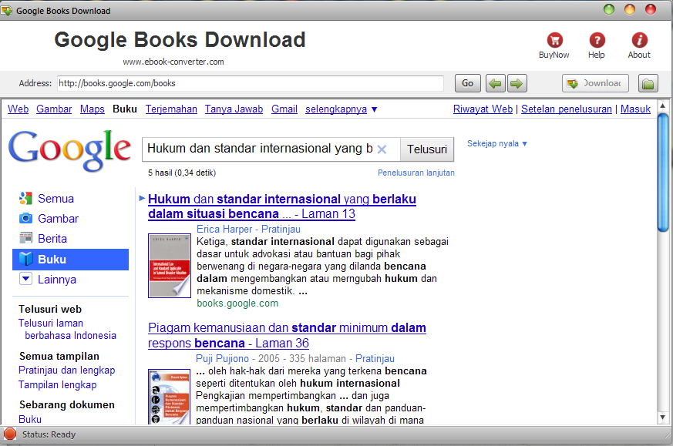
Task: Go back with the left arrow button
Action: pos(496,83)
